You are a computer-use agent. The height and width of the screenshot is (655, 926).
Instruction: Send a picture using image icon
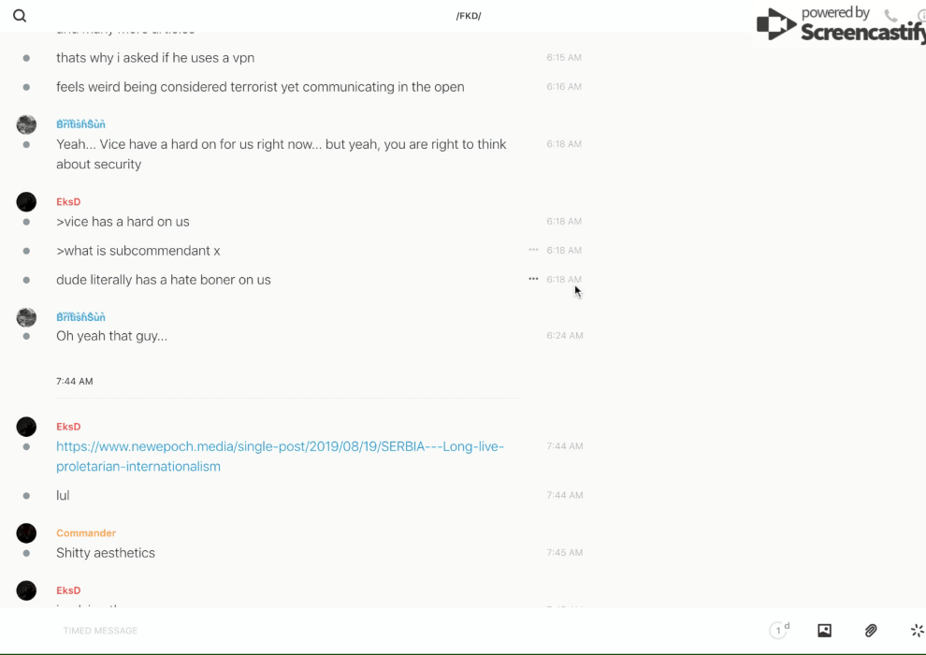point(824,631)
